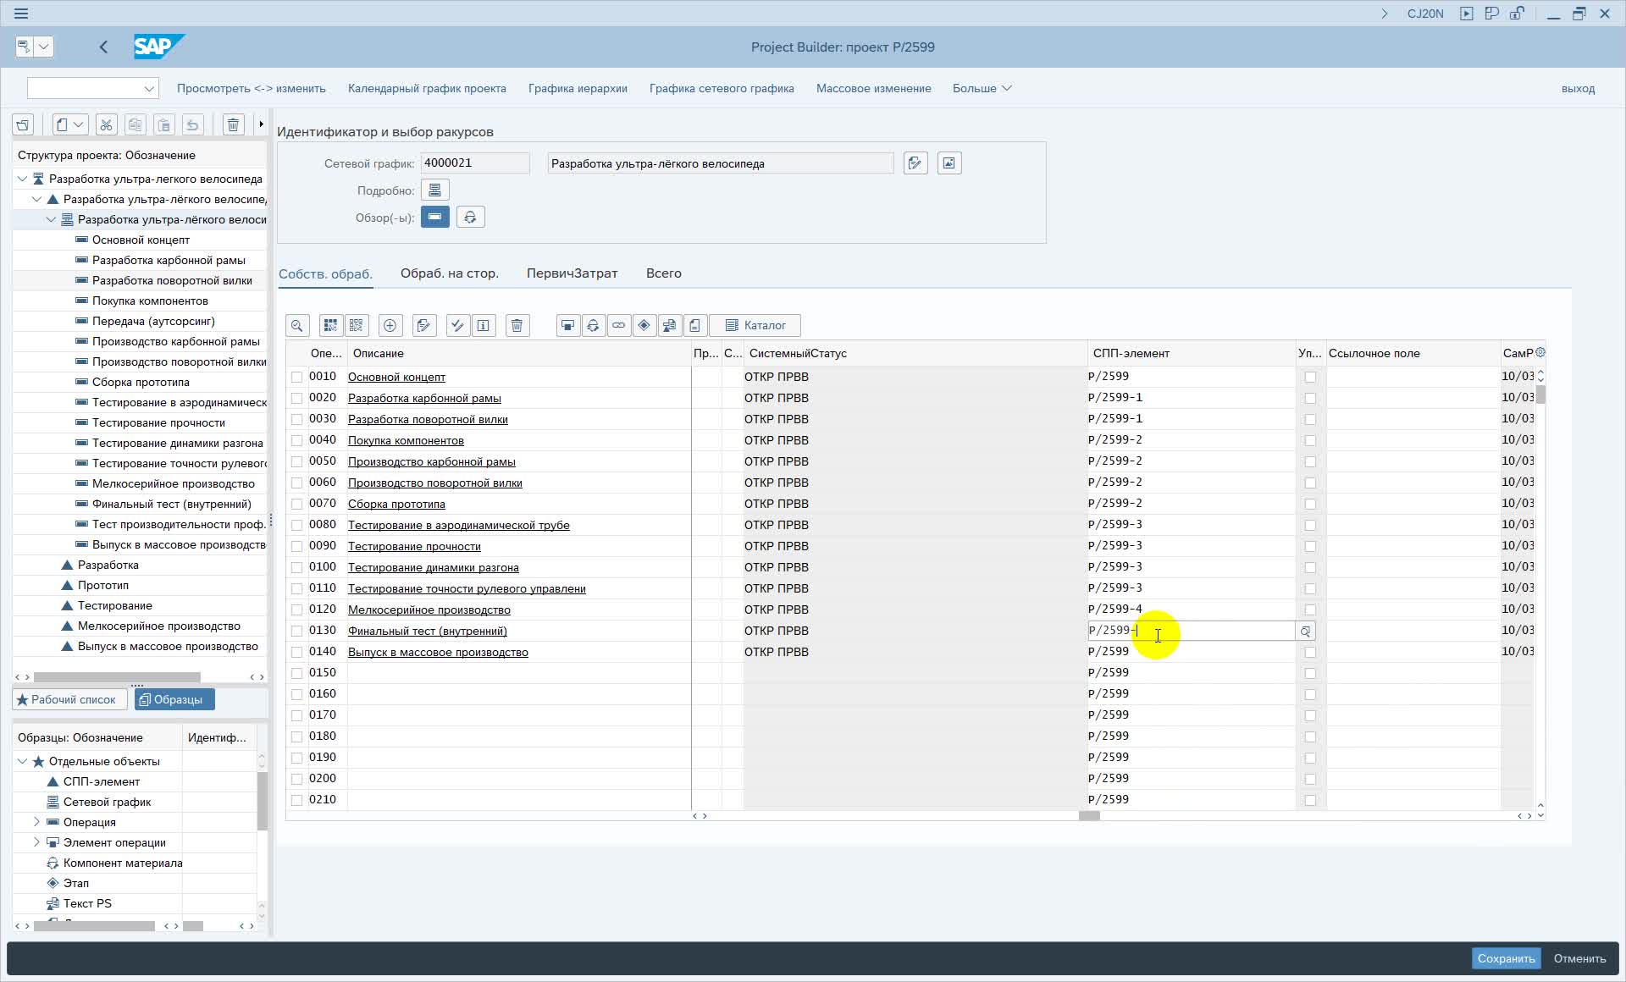Switch to Обраб. на стор. tab
The width and height of the screenshot is (1626, 982).
pyautogui.click(x=449, y=273)
